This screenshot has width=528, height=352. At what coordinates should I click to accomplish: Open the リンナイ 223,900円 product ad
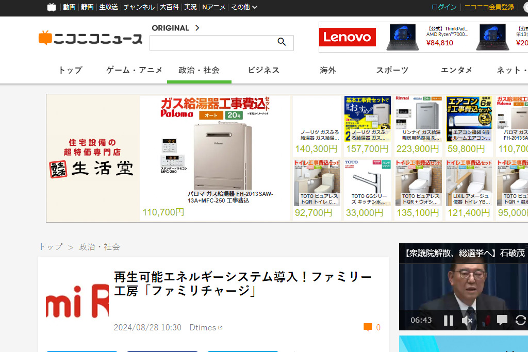tap(418, 126)
